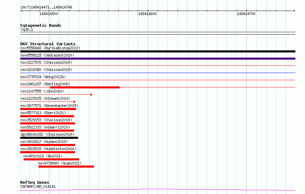Click the 148414600 ruler position label
The image size is (305, 194).
(147, 14)
